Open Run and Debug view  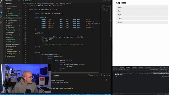1,17
